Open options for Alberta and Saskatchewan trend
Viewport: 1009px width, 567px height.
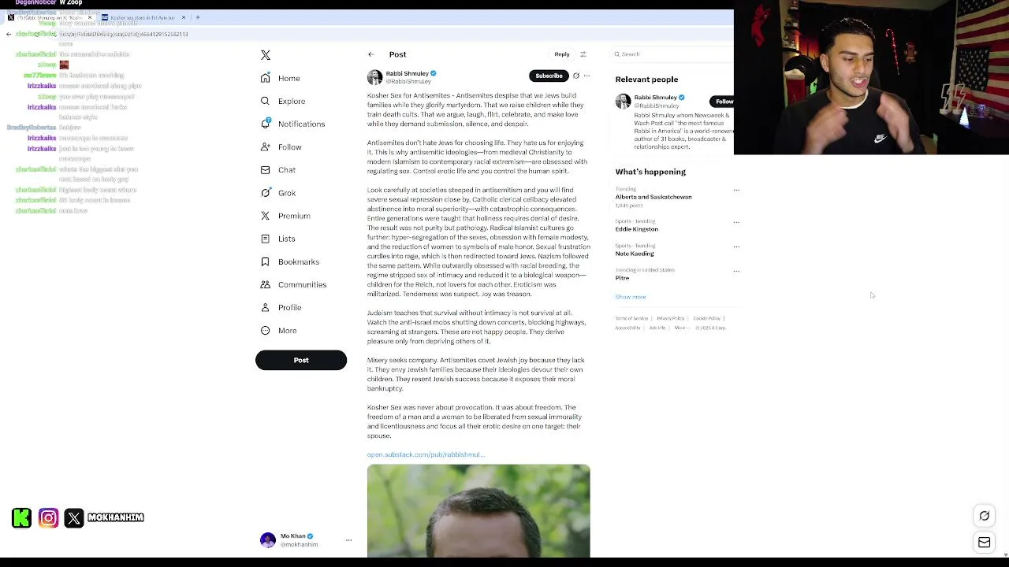click(x=736, y=190)
